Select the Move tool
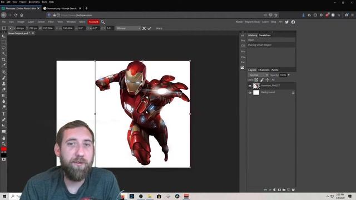Viewport: 356px width, 200px height. pos(4,36)
